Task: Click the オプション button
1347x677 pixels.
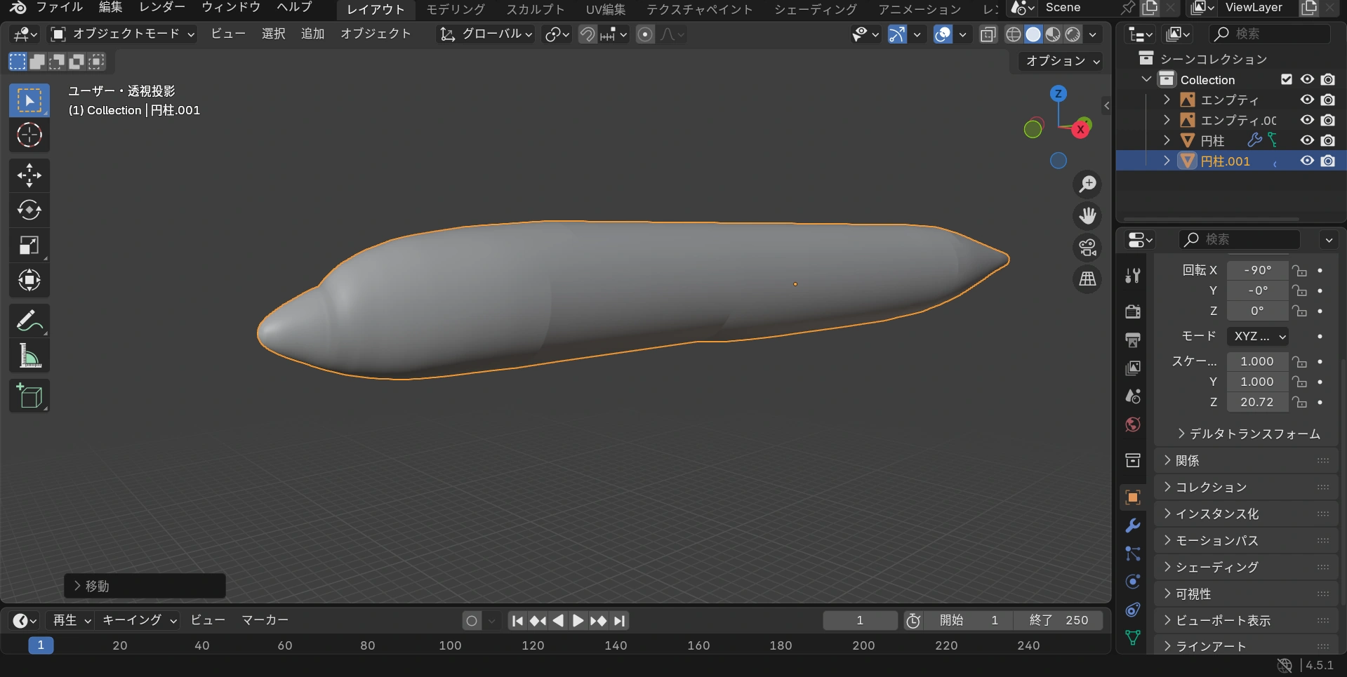Action: click(x=1061, y=61)
